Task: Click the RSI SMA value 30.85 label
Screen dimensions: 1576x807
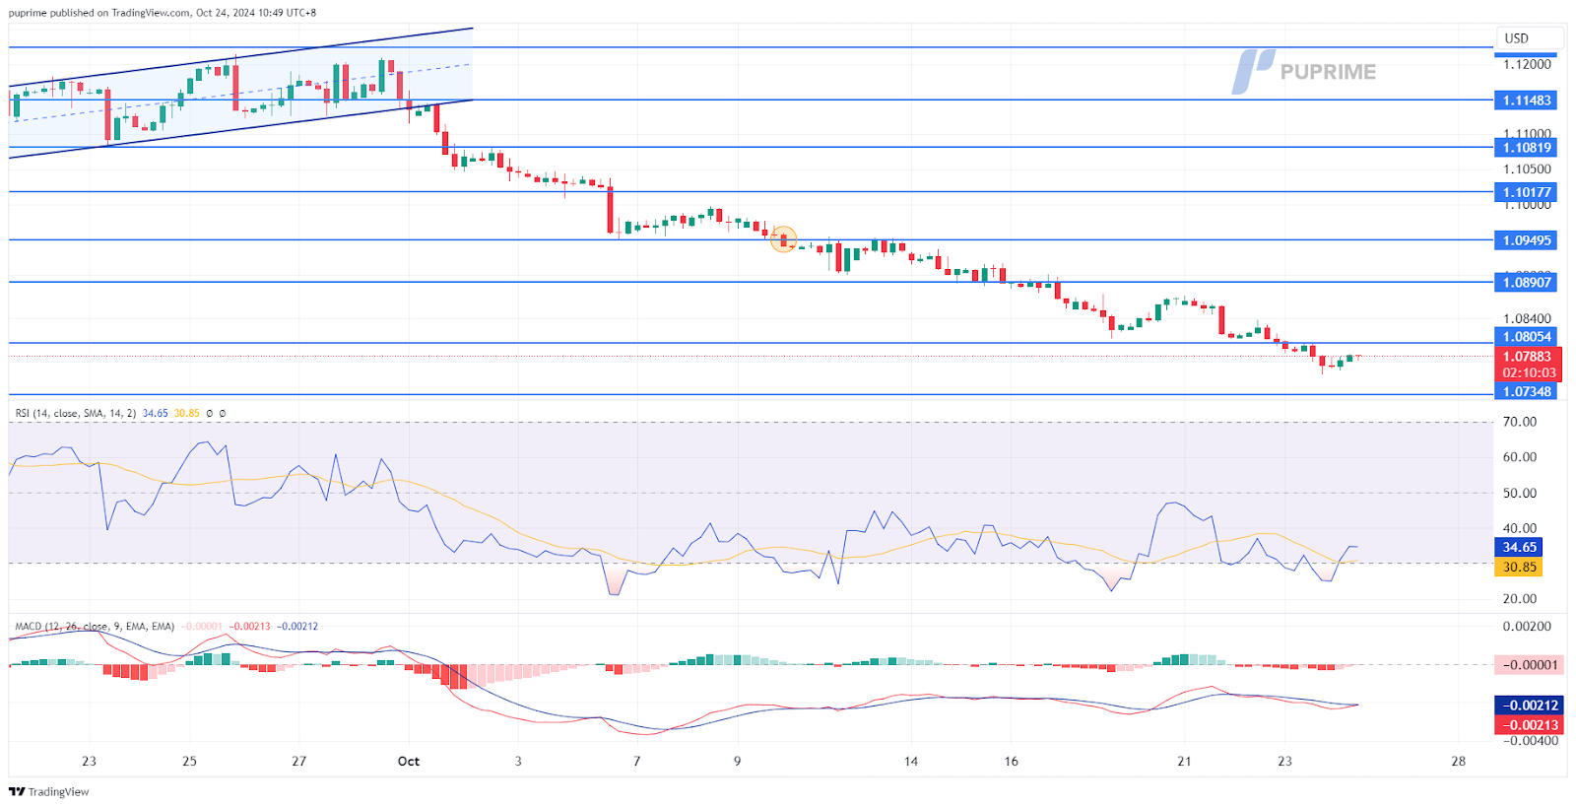Action: [x=1519, y=568]
